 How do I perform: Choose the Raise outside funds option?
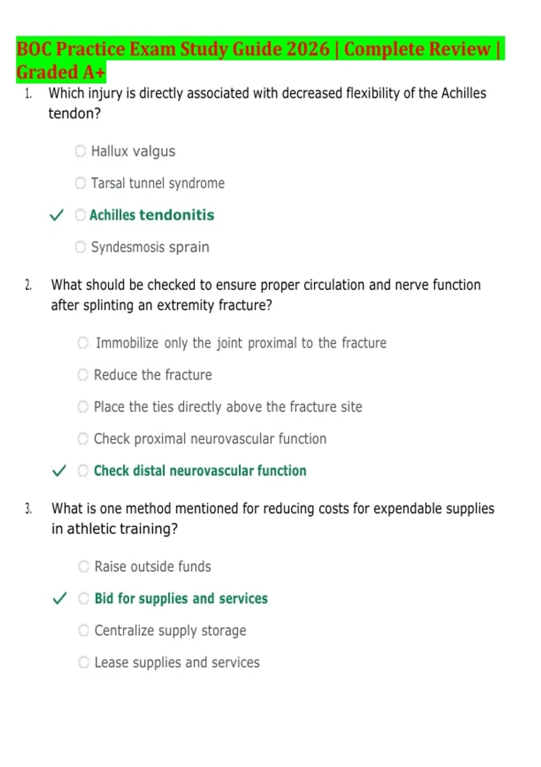84,566
